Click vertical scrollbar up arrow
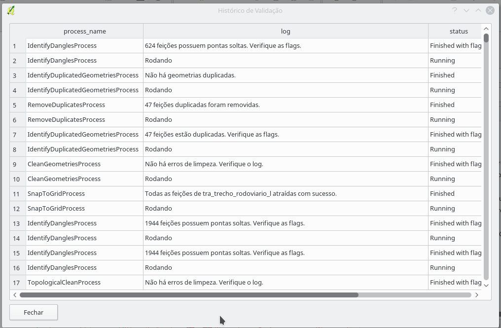This screenshot has width=501, height=328. pyautogui.click(x=486, y=29)
